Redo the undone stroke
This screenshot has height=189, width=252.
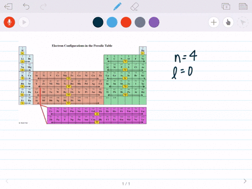(43, 6)
